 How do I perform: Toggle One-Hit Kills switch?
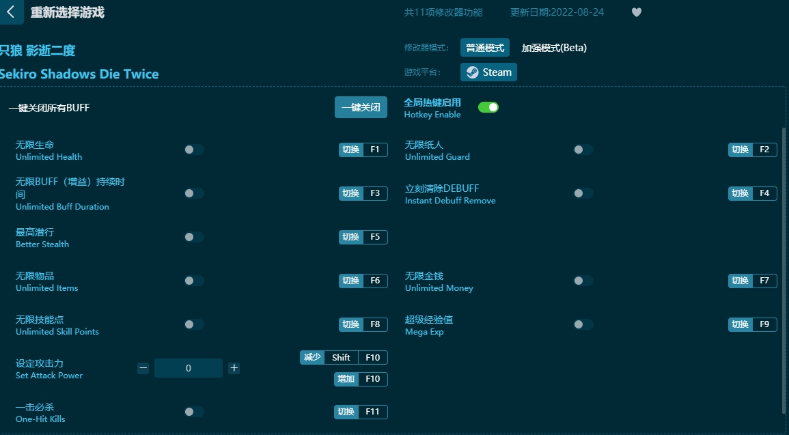(x=194, y=412)
